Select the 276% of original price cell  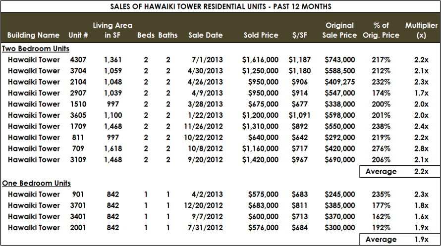[x=381, y=149]
